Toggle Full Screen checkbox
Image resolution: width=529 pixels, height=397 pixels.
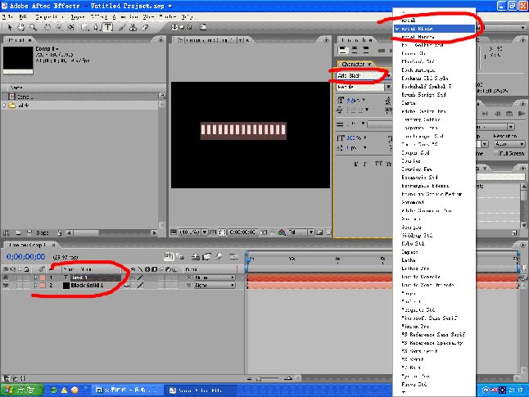(496, 153)
